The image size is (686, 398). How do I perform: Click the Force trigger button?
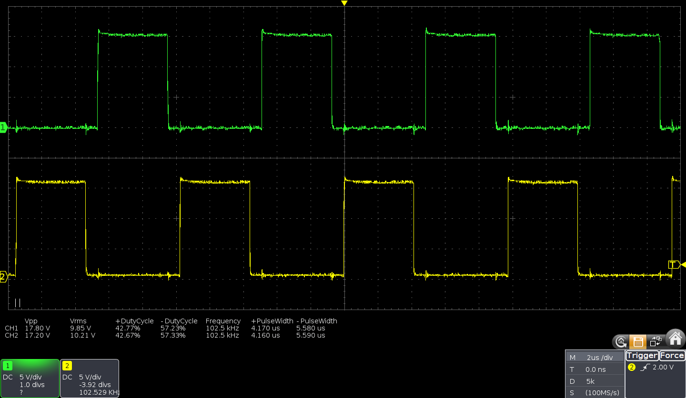672,355
